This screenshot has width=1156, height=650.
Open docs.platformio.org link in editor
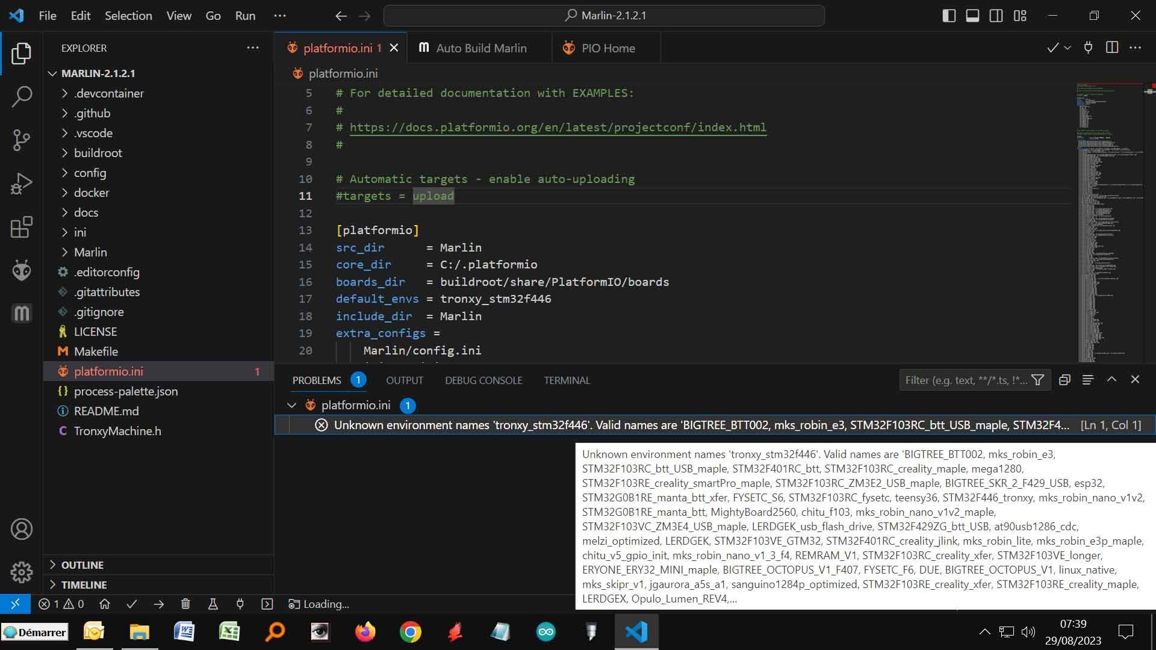[558, 128]
